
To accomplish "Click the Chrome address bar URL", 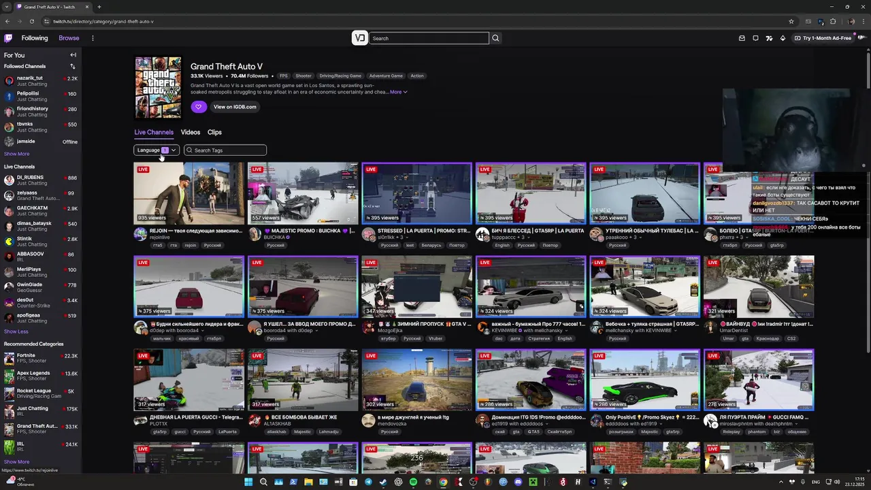I will coord(103,21).
